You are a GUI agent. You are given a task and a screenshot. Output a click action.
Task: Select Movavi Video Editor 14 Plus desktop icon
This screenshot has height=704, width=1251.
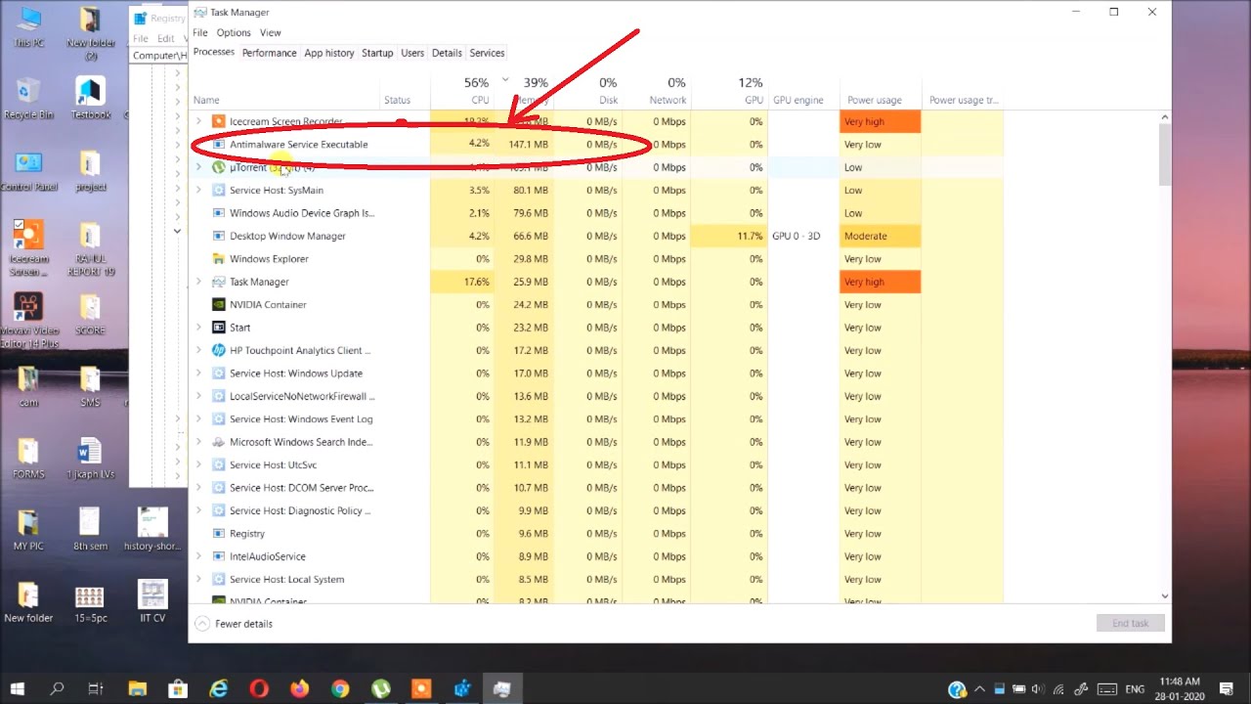pos(29,319)
